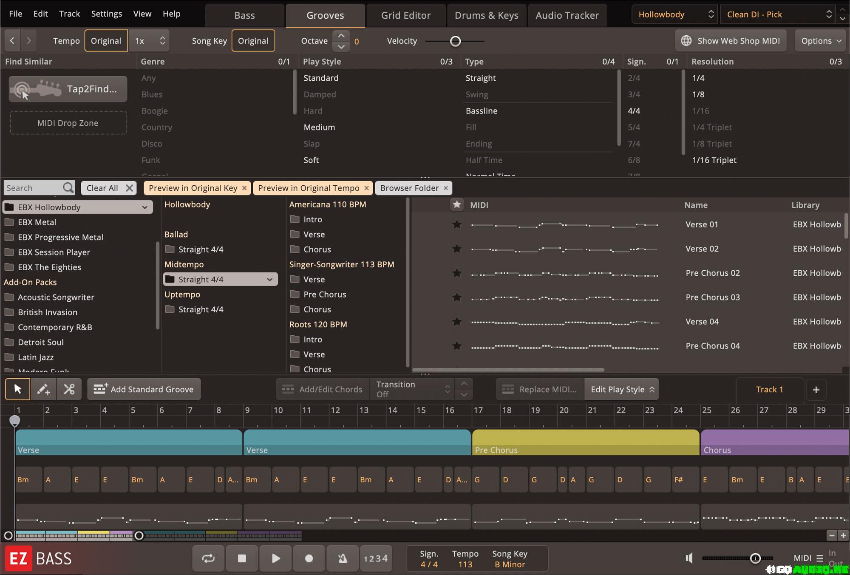
Task: Toggle Bassline type filter
Action: tap(482, 111)
